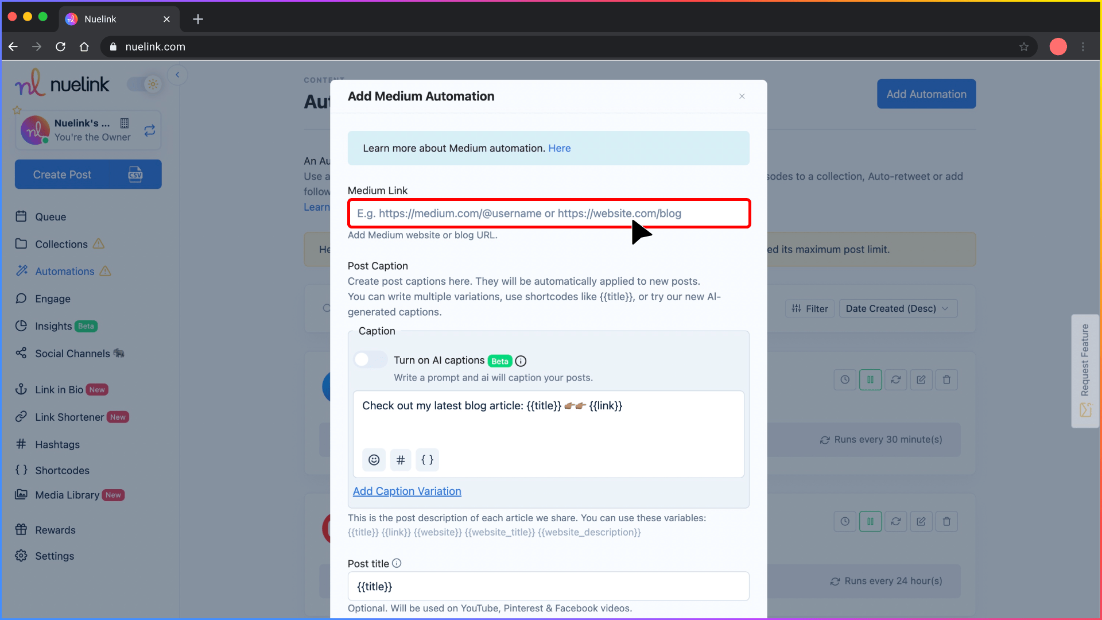The height and width of the screenshot is (620, 1102).
Task: Click the Filter button
Action: [x=810, y=309]
